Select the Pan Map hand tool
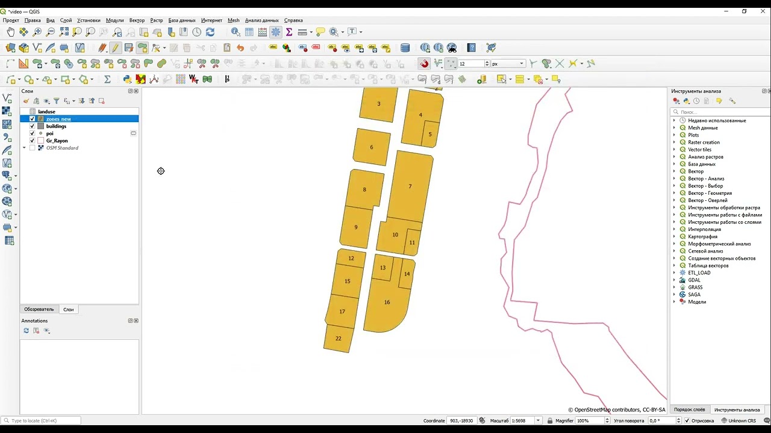This screenshot has width=771, height=433. coord(10,32)
